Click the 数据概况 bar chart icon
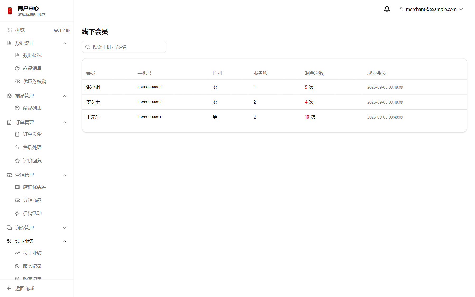The image size is (475, 297). (17, 55)
